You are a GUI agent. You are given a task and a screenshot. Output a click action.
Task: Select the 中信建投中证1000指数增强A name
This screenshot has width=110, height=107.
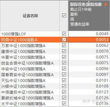tap(27, 92)
